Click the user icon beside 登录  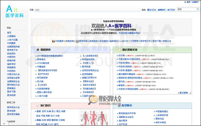coord(185,2)
